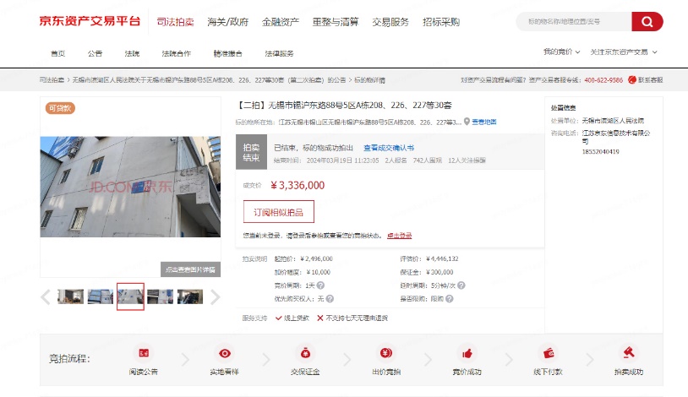Click the customer service headset icon
The width and height of the screenshot is (688, 397).
632,80
